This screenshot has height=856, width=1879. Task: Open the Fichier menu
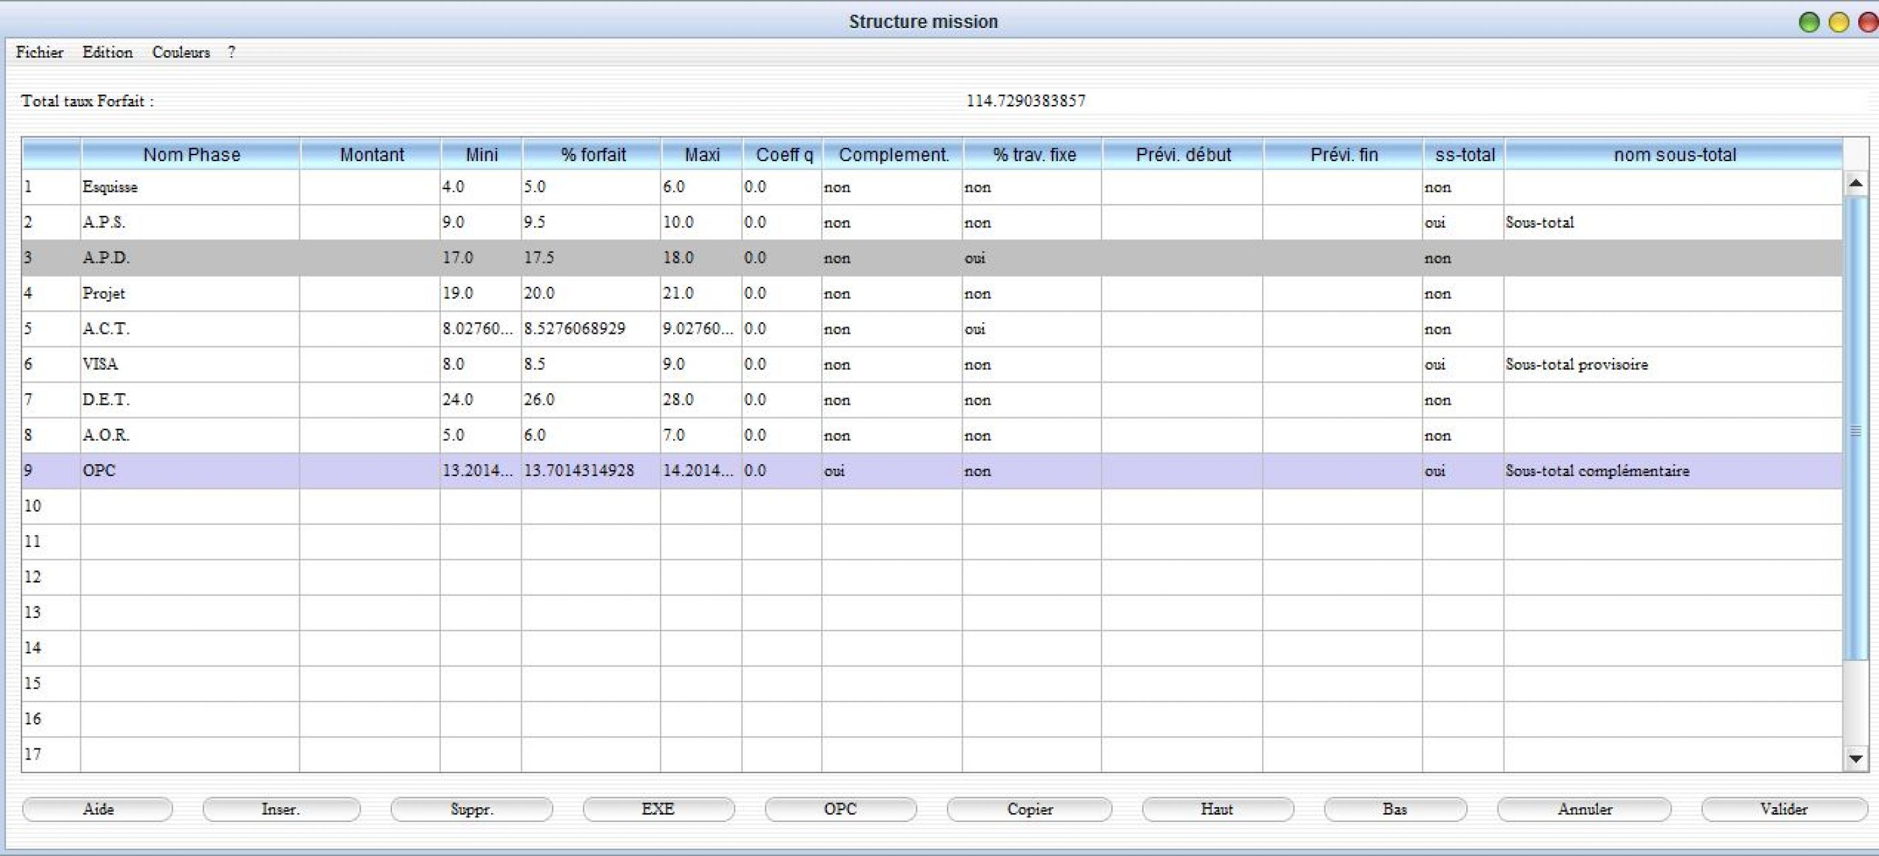click(39, 53)
